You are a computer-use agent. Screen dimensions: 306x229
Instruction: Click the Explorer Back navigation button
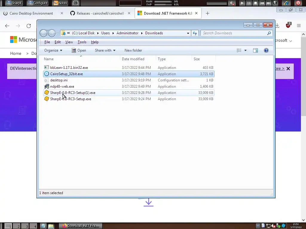43,33
